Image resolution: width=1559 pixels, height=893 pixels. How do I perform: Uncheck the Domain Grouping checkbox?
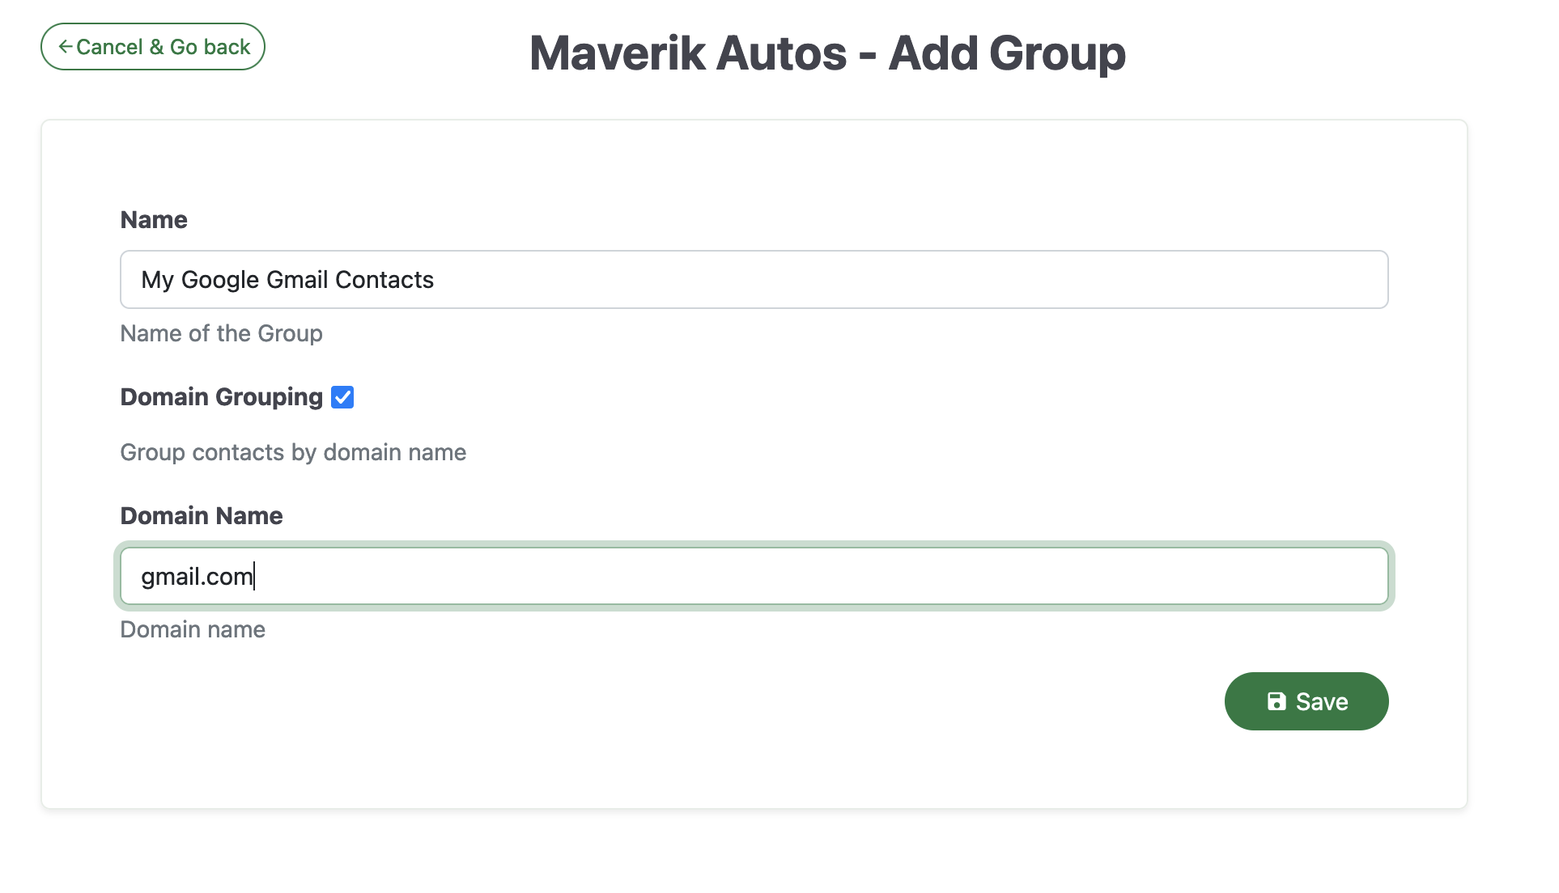click(342, 396)
